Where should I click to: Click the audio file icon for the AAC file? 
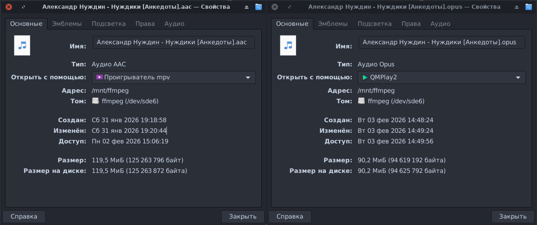[22, 45]
